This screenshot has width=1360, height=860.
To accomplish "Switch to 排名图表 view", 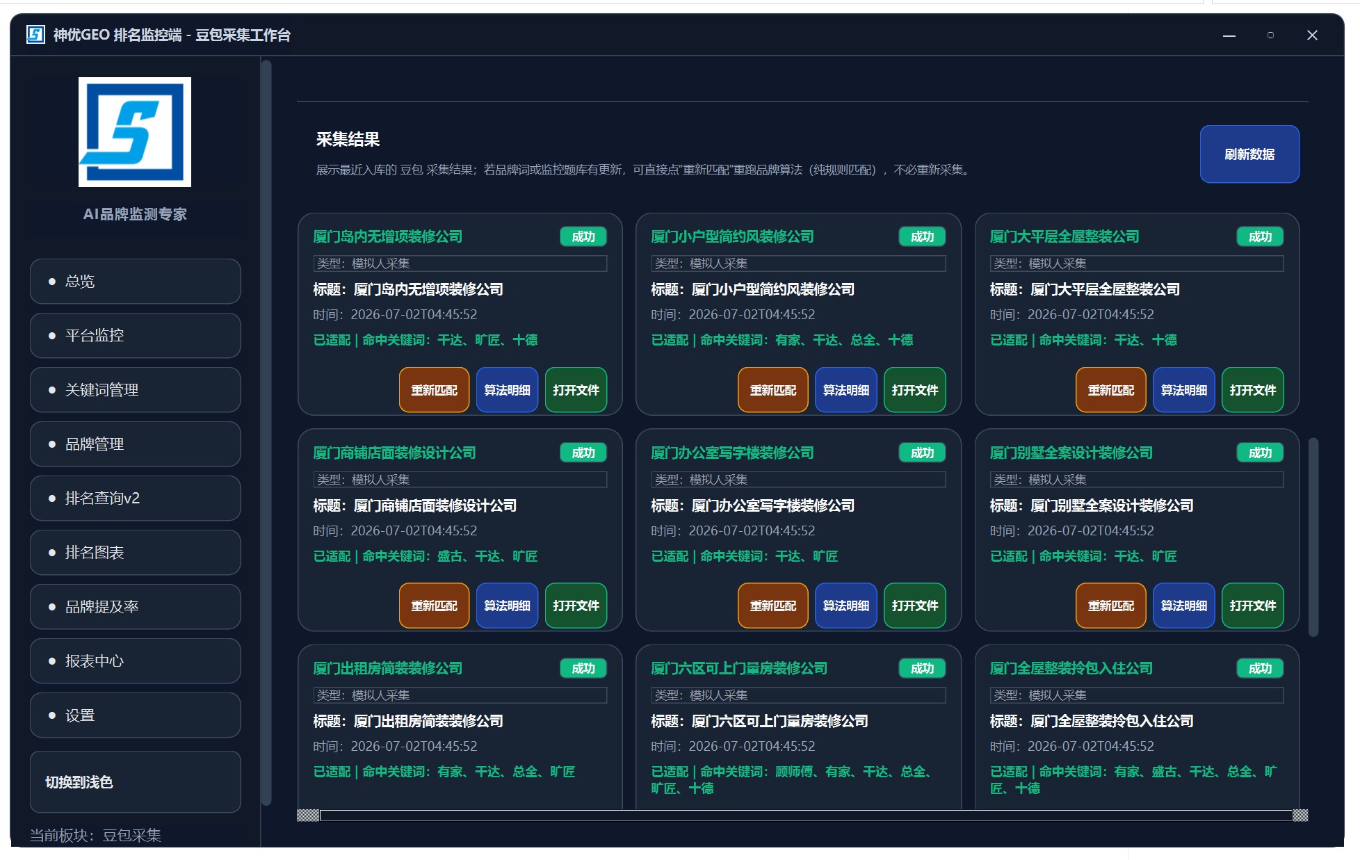I will (x=136, y=552).
